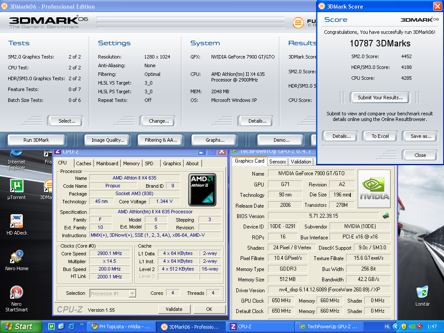Click the NVIDIA tray icon
This screenshot has width=444, height=333.
click(412, 326)
